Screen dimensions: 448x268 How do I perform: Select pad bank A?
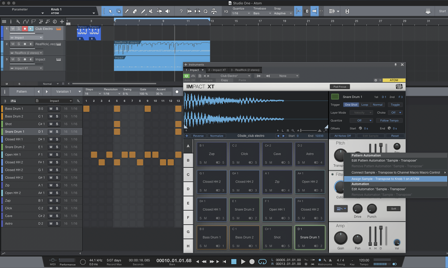(188, 146)
